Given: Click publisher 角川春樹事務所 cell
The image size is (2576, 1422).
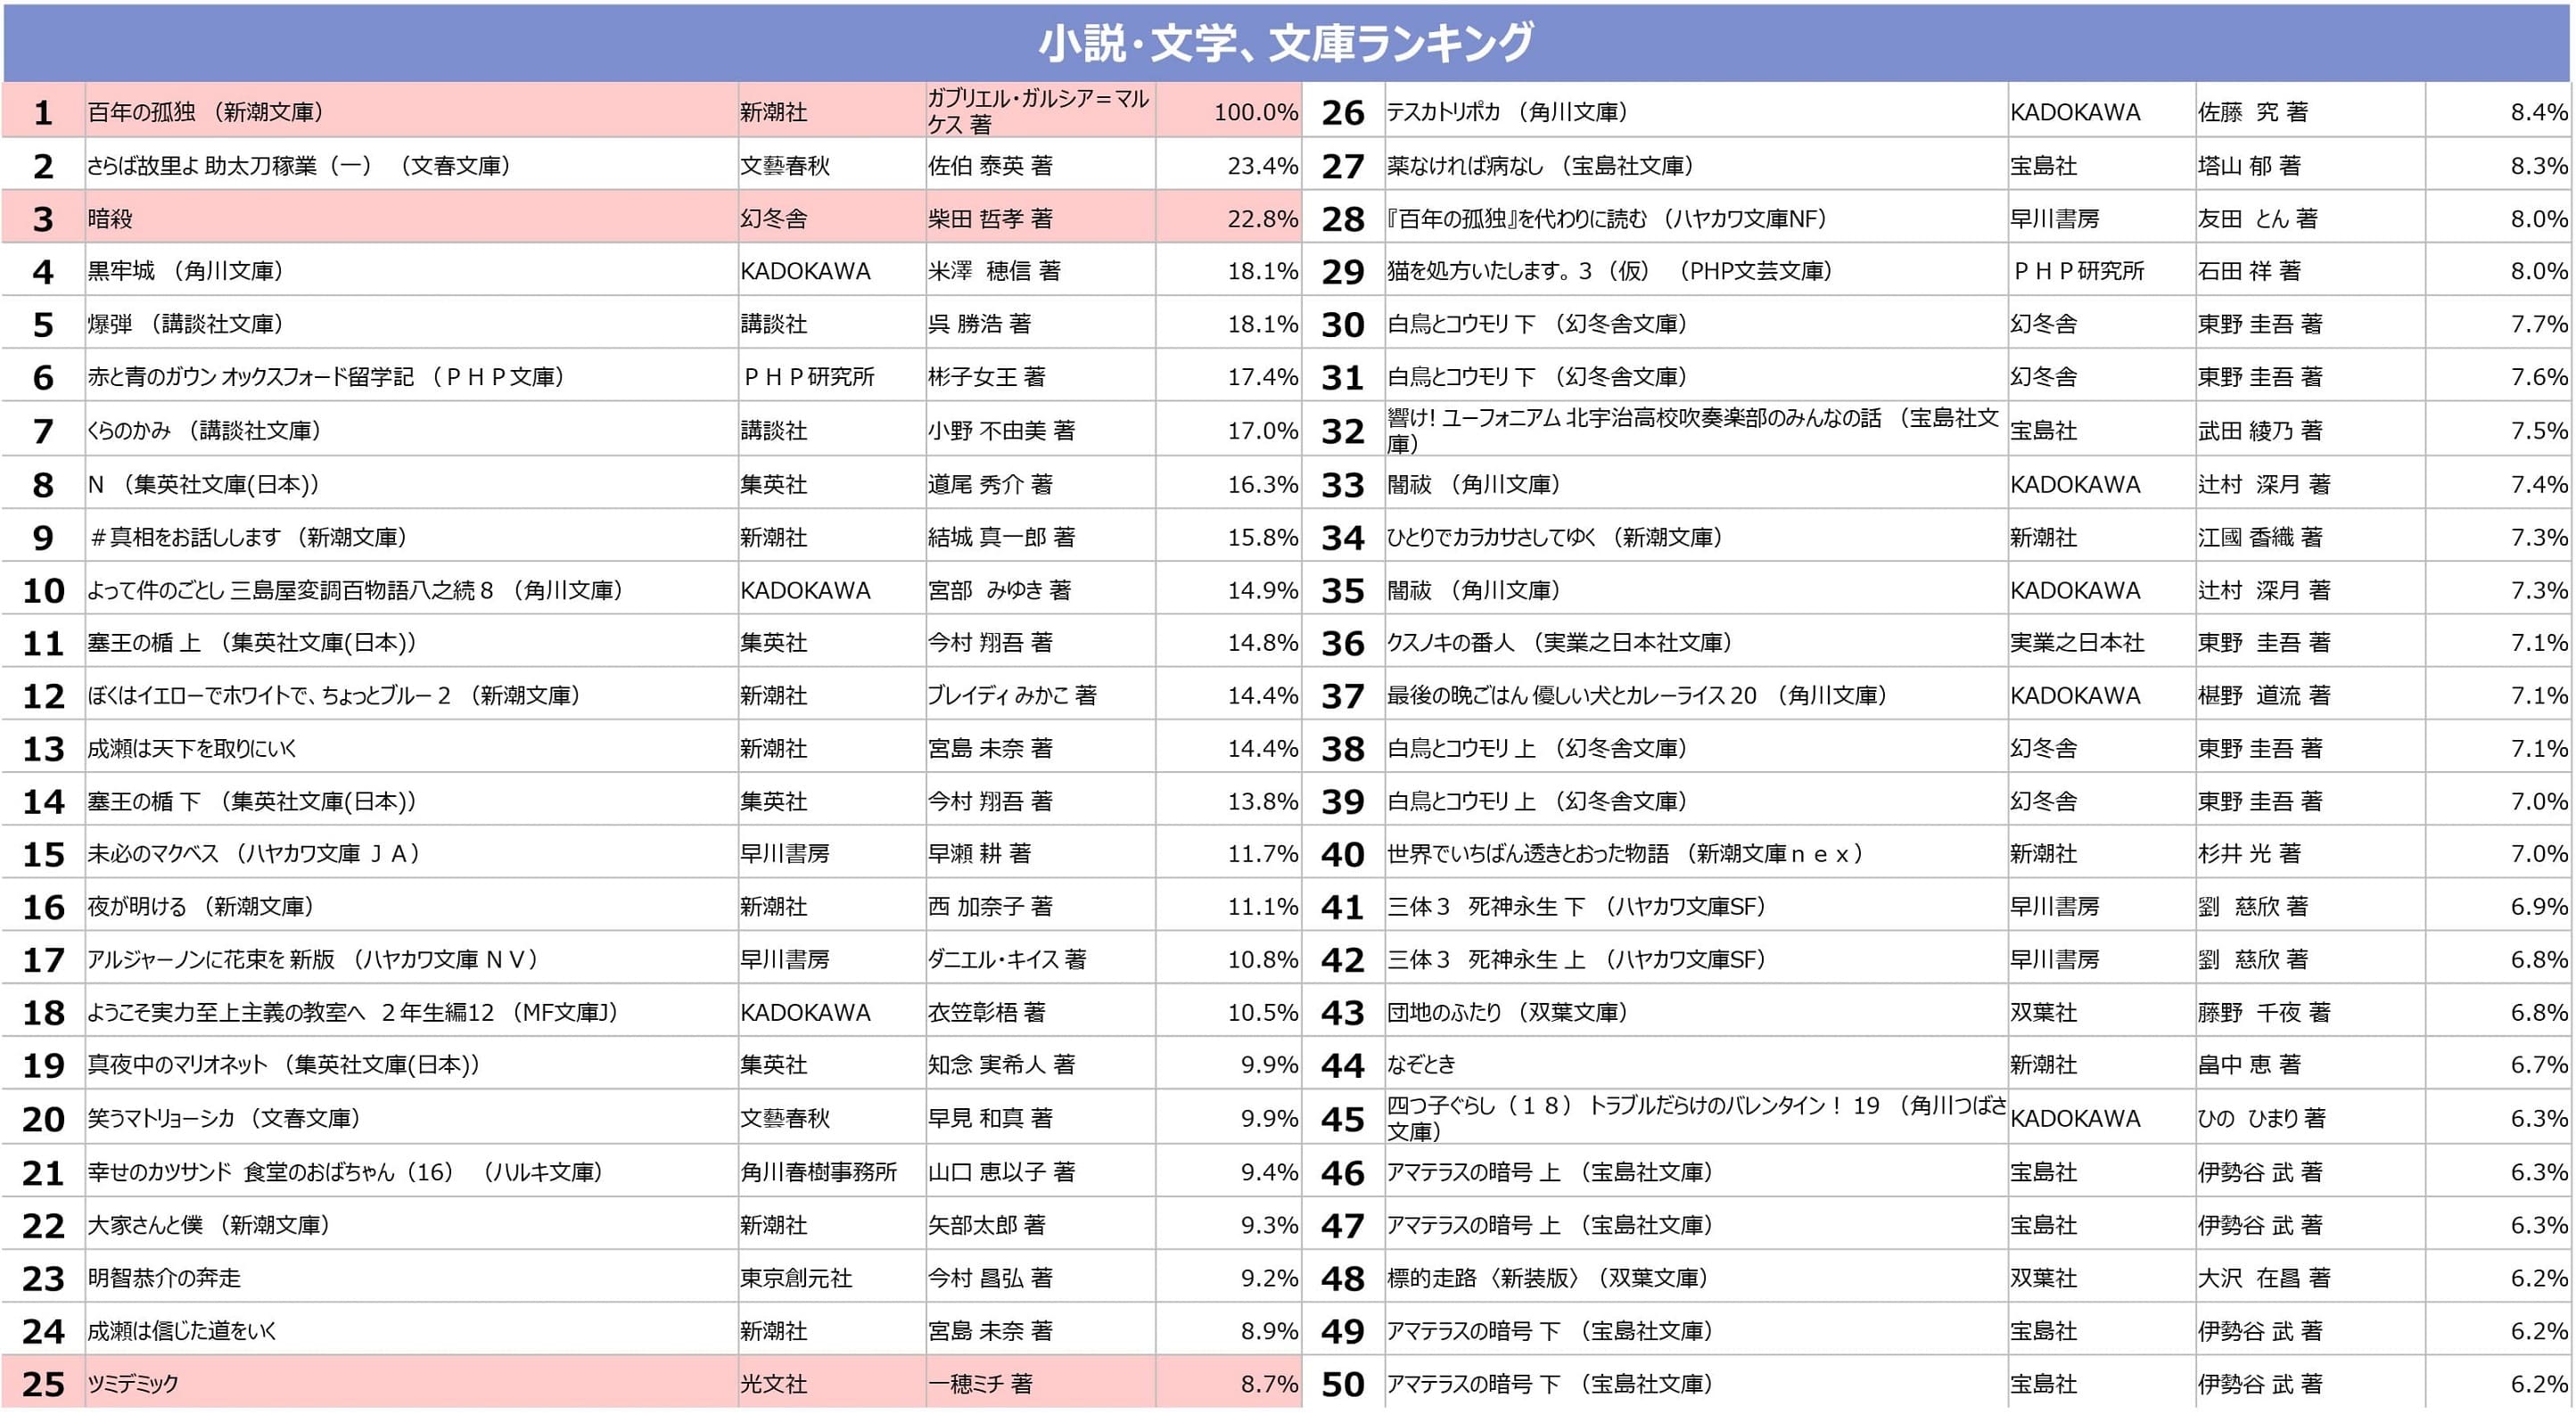Looking at the screenshot, I should 818,1172.
